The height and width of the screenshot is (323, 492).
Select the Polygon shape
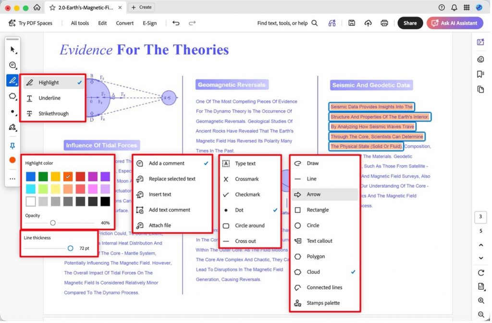coord(325,256)
